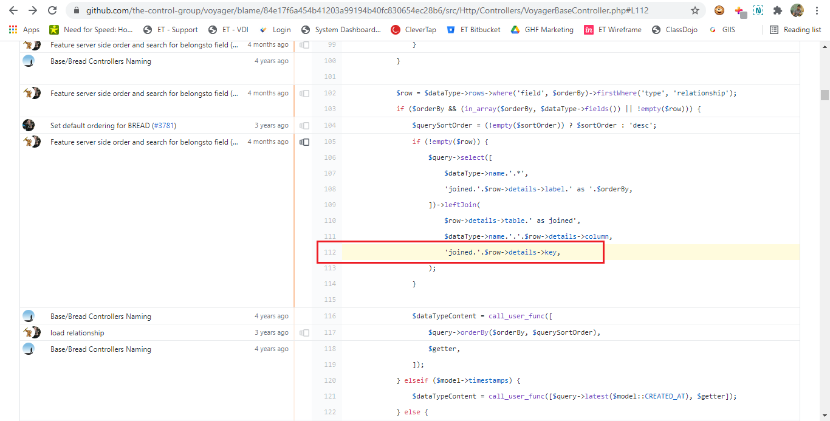
Task: Open author avatars of load relationship commit
Action: [x=32, y=332]
